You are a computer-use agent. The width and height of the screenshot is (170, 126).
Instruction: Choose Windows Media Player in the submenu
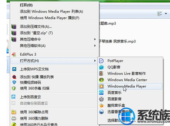point(130,86)
